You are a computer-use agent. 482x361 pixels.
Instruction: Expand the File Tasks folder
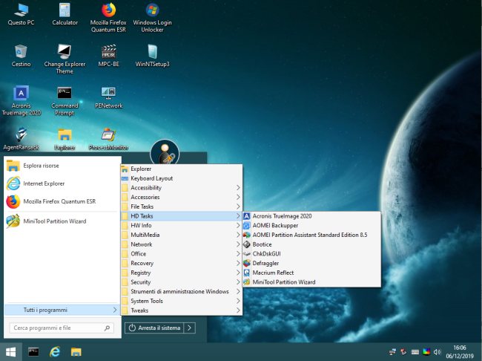pyautogui.click(x=182, y=206)
